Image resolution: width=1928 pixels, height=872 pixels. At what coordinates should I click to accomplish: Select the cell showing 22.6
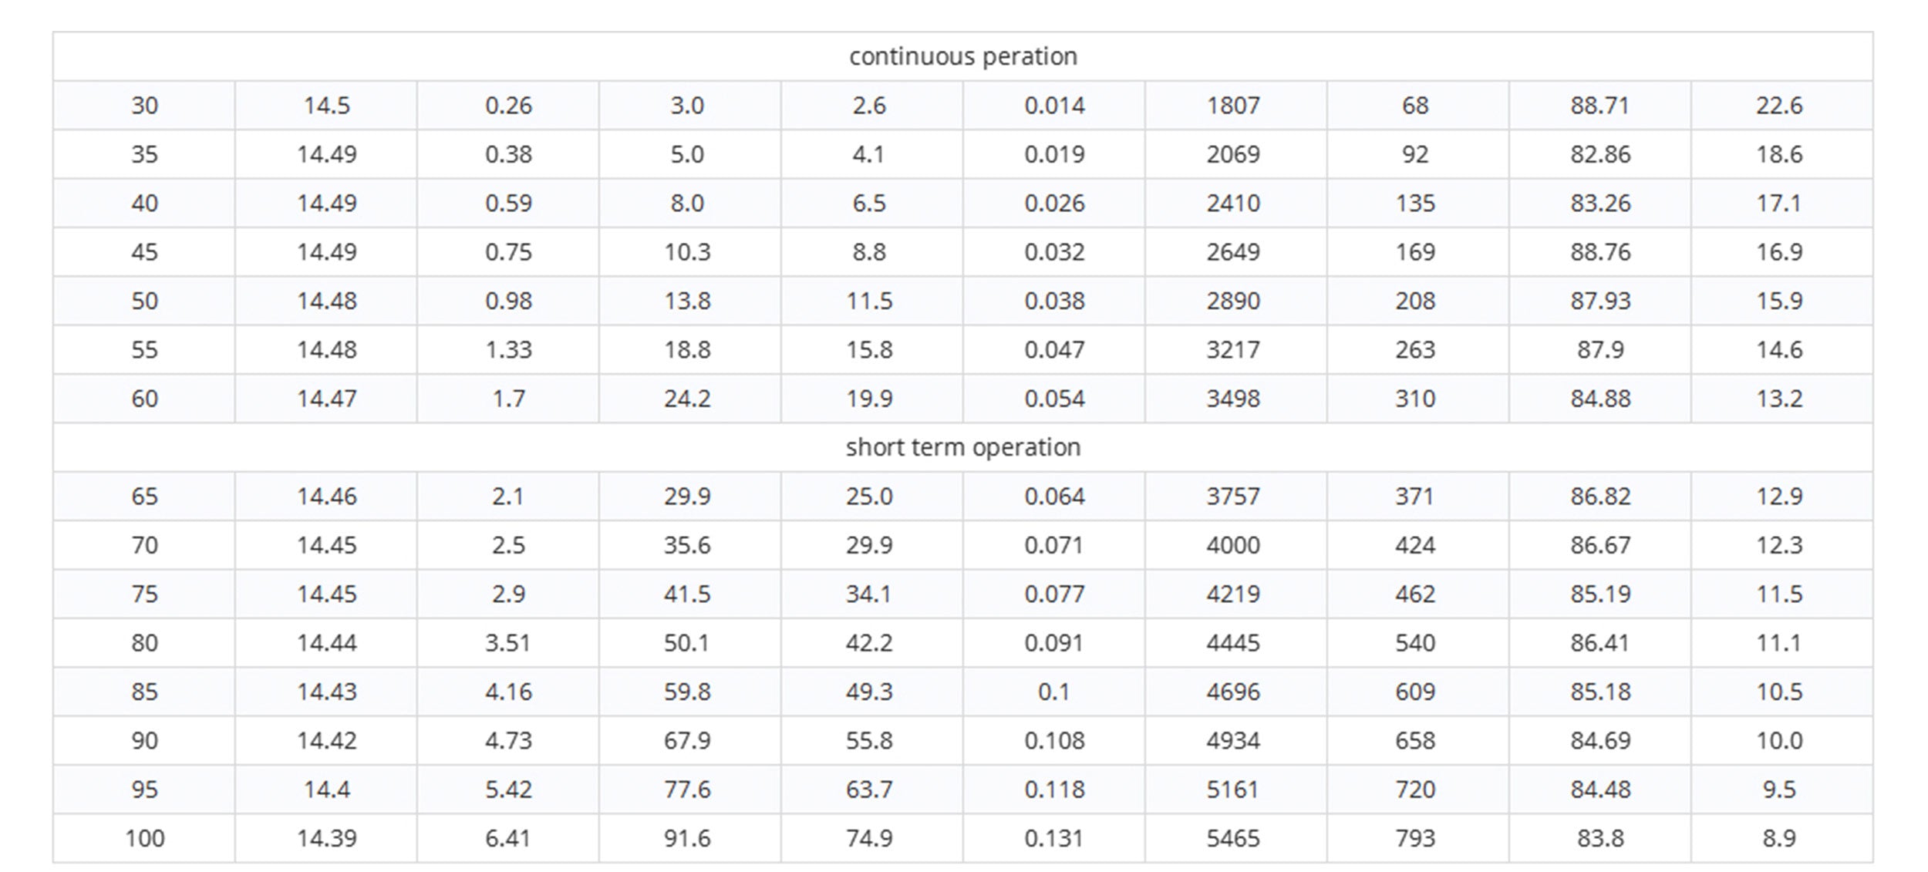pyautogui.click(x=1779, y=105)
